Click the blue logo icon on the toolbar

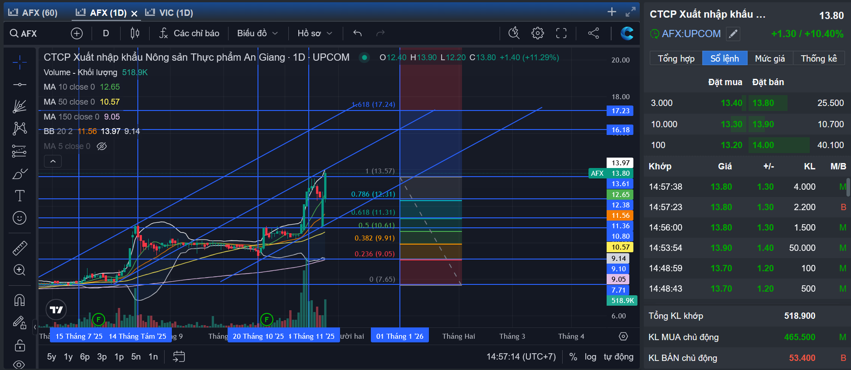click(x=627, y=33)
